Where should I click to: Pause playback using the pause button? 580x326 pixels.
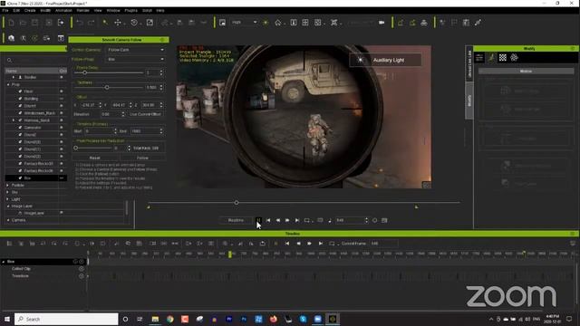click(258, 220)
